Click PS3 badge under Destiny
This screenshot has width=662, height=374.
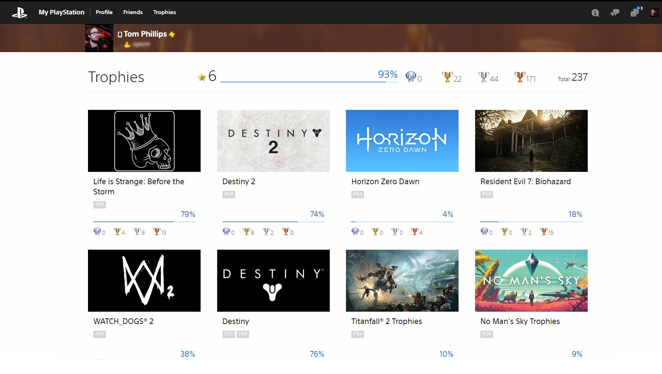coord(229,334)
